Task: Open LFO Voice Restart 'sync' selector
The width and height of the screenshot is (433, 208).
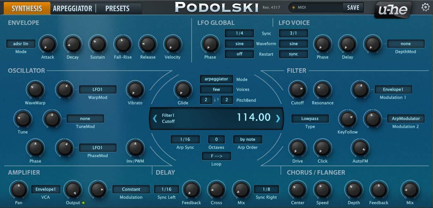Action: pyautogui.click(x=293, y=54)
